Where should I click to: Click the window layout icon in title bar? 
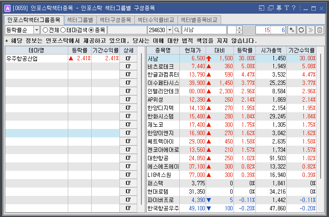[262, 8]
